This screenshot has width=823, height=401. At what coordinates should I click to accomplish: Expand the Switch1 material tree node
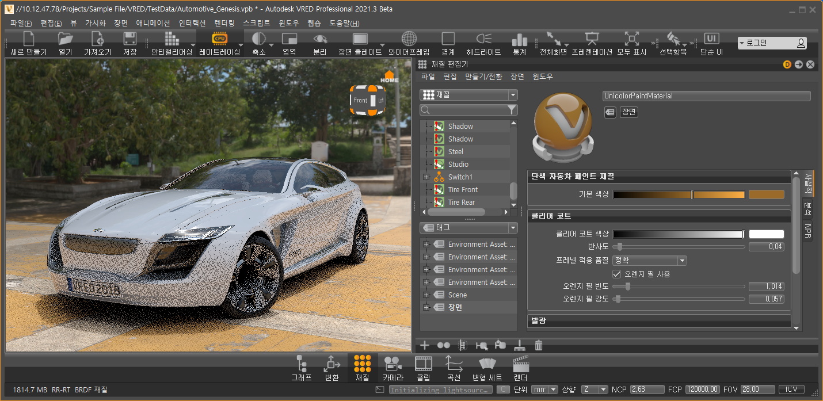426,177
